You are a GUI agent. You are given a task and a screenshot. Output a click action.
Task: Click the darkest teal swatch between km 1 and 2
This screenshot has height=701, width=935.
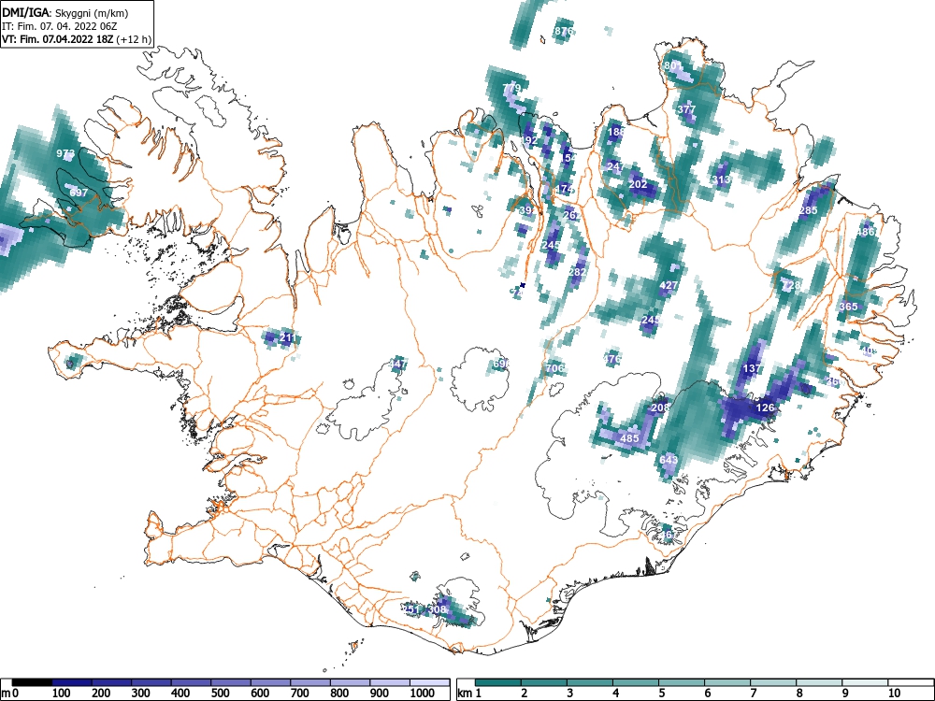click(498, 682)
